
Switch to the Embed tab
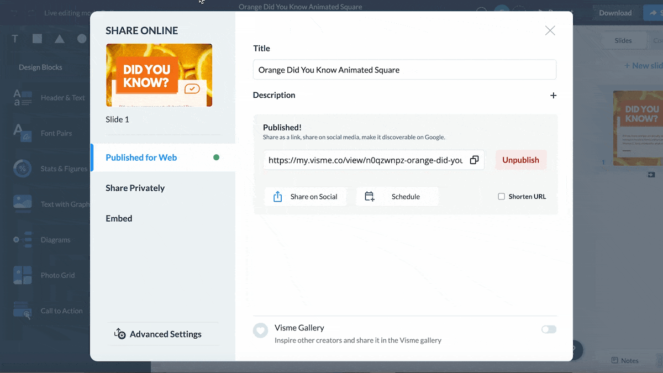[119, 218]
